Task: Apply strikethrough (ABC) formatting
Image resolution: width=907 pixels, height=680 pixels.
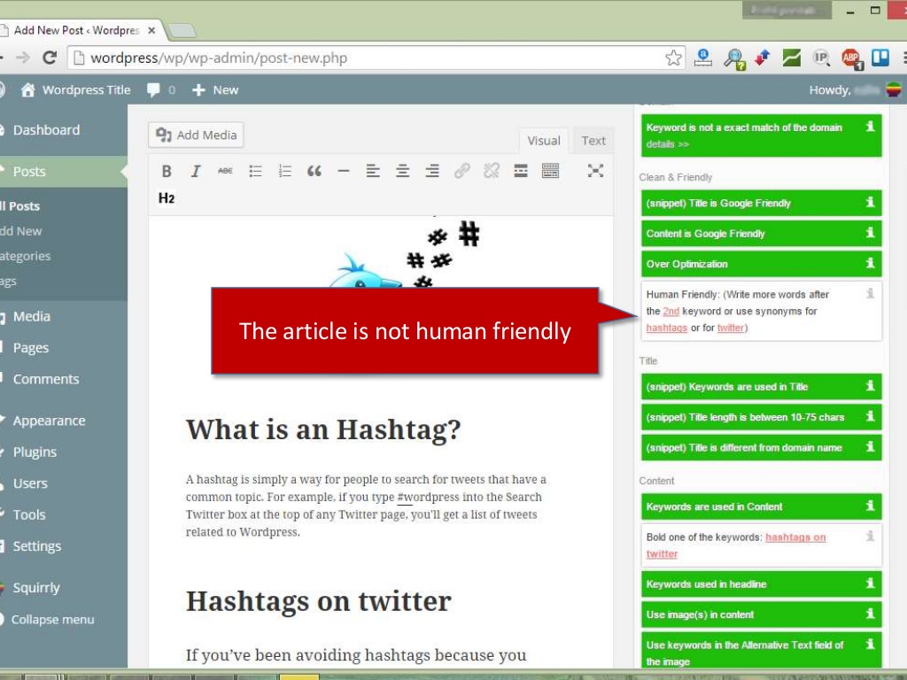Action: (x=225, y=171)
